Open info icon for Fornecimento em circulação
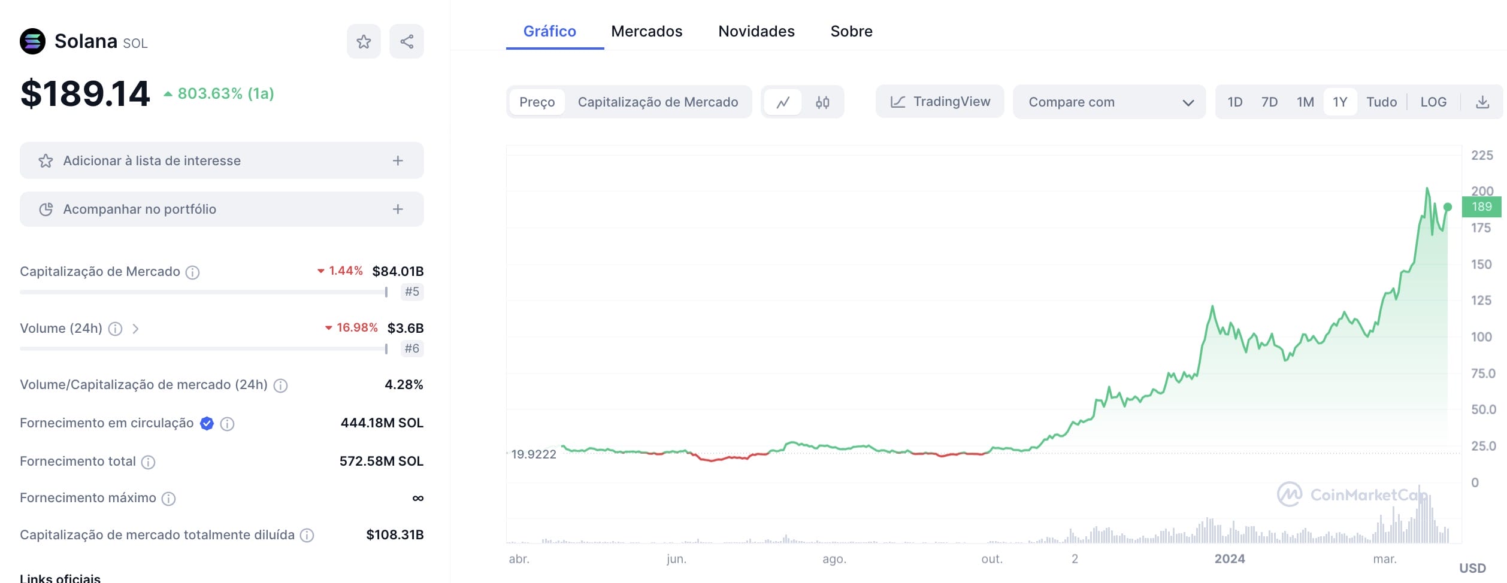This screenshot has height=583, width=1507. [227, 424]
